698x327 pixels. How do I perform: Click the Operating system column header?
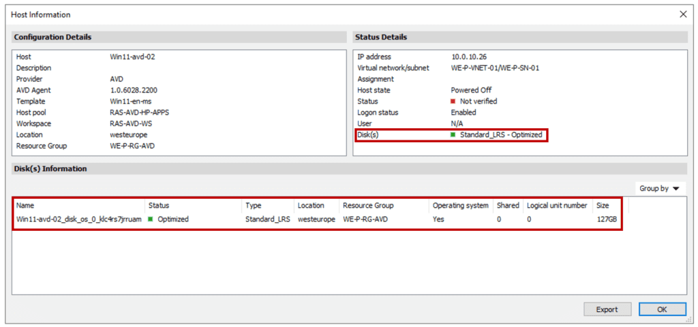pyautogui.click(x=460, y=205)
